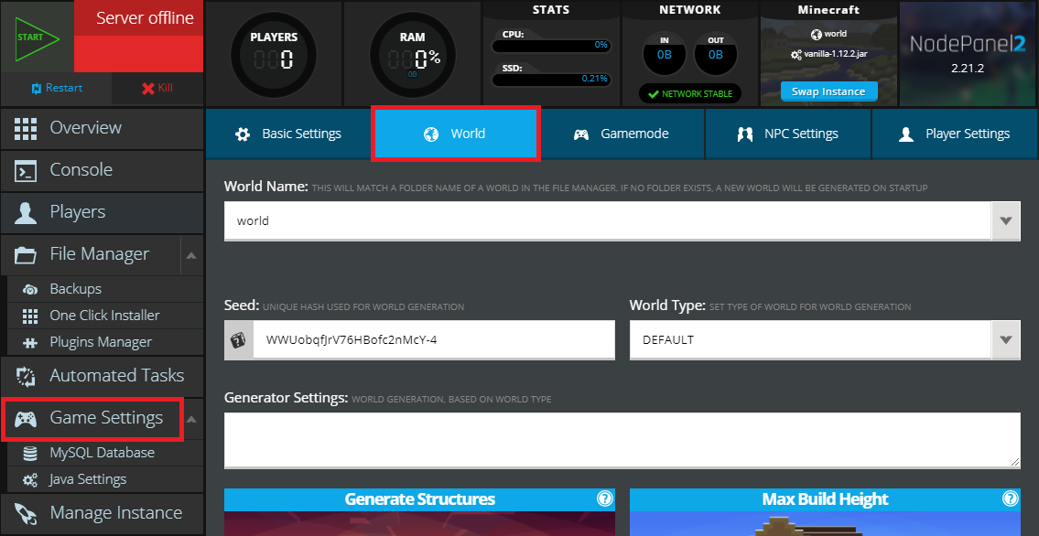Open the World Name dropdown

1006,220
